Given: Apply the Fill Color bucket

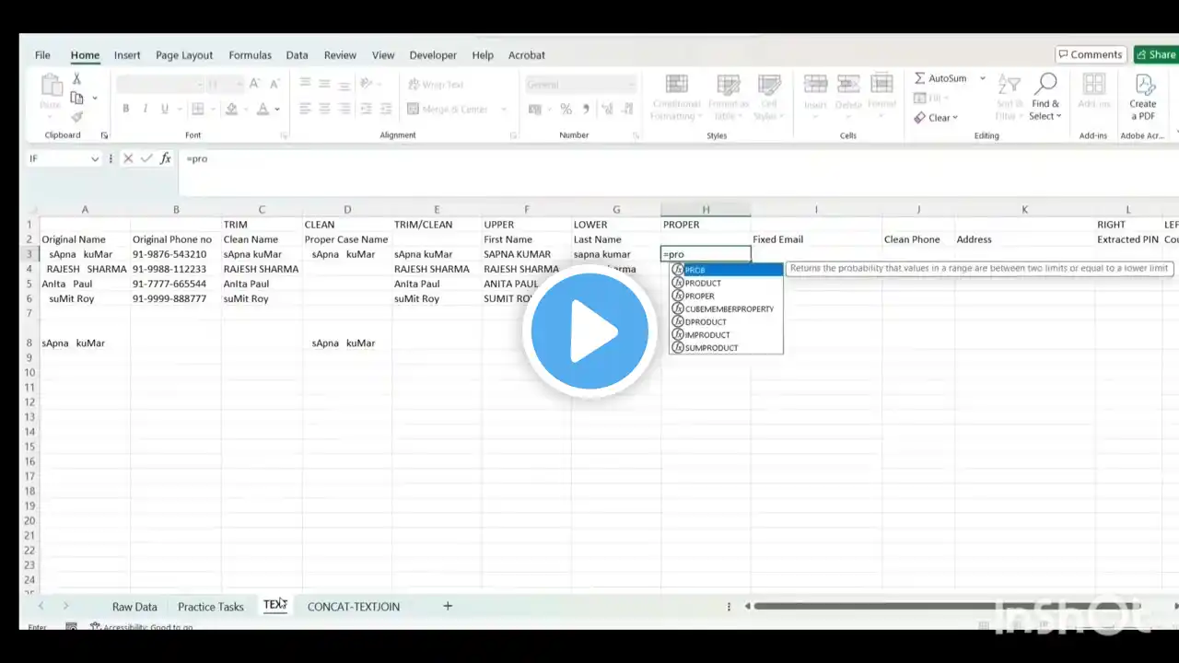Looking at the screenshot, I should pos(231,109).
